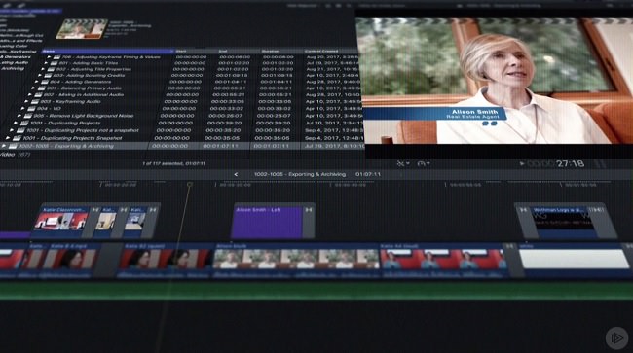Select the purple Alison Smith - Left title clip

pos(267,223)
